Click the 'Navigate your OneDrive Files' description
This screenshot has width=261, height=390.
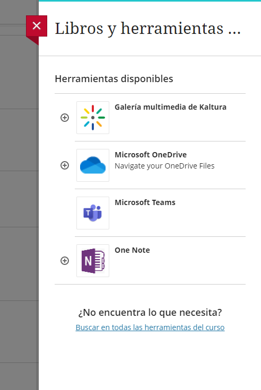tap(164, 166)
